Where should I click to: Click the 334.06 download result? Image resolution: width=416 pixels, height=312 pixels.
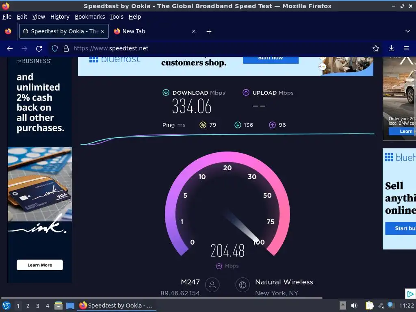192,106
